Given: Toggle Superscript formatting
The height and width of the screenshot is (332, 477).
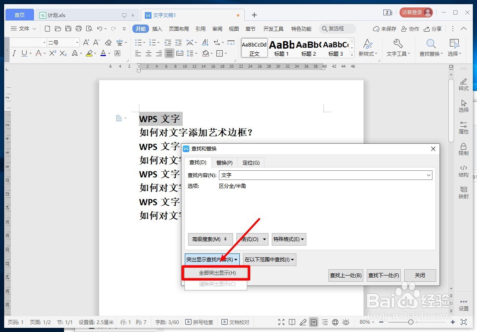Looking at the screenshot, I should pyautogui.click(x=52, y=54).
